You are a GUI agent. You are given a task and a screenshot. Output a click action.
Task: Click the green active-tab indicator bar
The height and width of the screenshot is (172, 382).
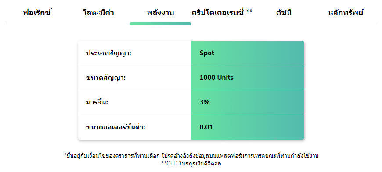[160, 24]
